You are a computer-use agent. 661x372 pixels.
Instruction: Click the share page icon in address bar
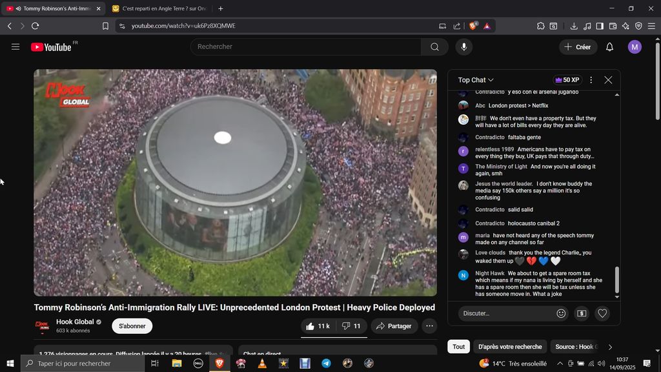click(x=456, y=26)
